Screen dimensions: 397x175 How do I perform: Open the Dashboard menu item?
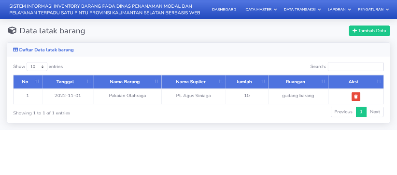(x=224, y=9)
